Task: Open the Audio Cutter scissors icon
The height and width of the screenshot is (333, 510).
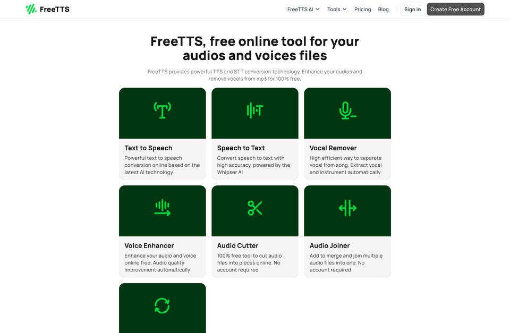Action: click(x=255, y=208)
